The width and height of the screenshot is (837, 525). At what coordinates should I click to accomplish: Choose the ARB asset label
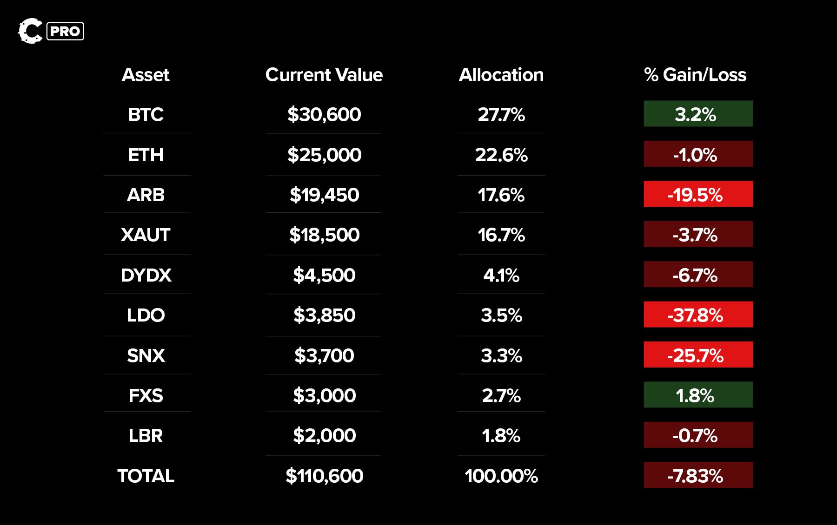146,195
